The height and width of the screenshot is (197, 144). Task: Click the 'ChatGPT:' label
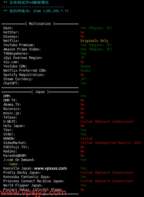tap(11, 83)
